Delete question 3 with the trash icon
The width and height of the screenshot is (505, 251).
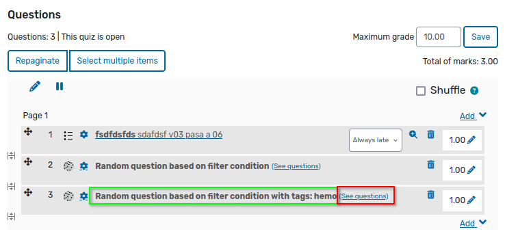430,194
